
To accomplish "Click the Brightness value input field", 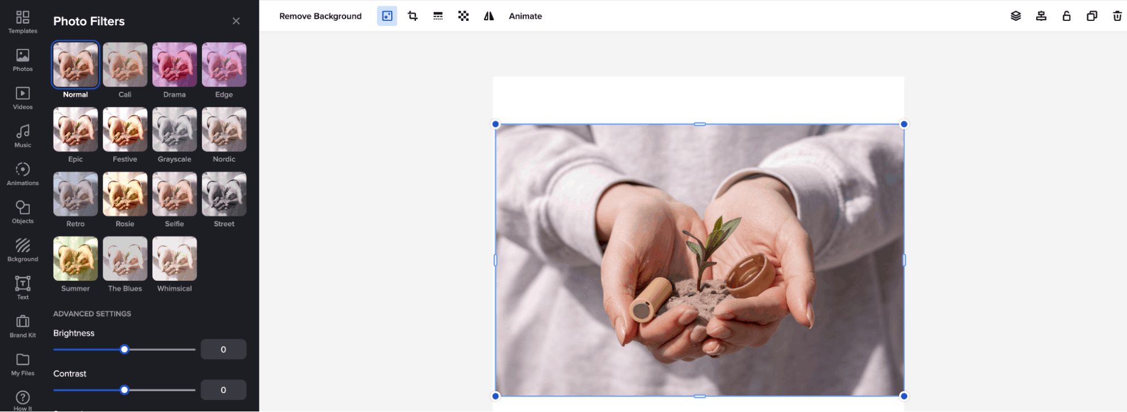I will [223, 350].
